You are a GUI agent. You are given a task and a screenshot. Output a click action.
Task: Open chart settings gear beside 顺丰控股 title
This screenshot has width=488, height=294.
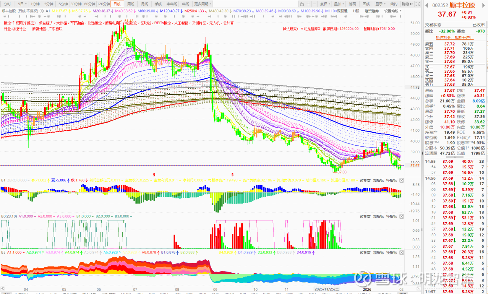42,11
